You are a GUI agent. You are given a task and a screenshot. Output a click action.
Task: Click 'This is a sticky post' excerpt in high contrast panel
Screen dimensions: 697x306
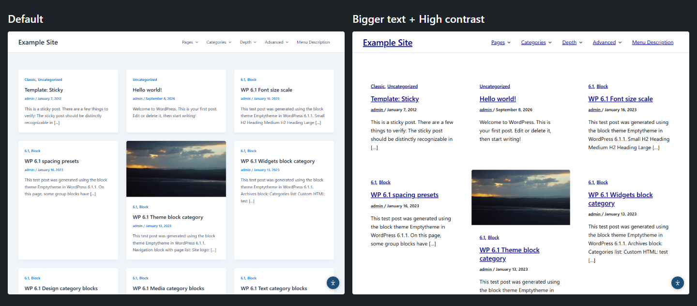412,135
